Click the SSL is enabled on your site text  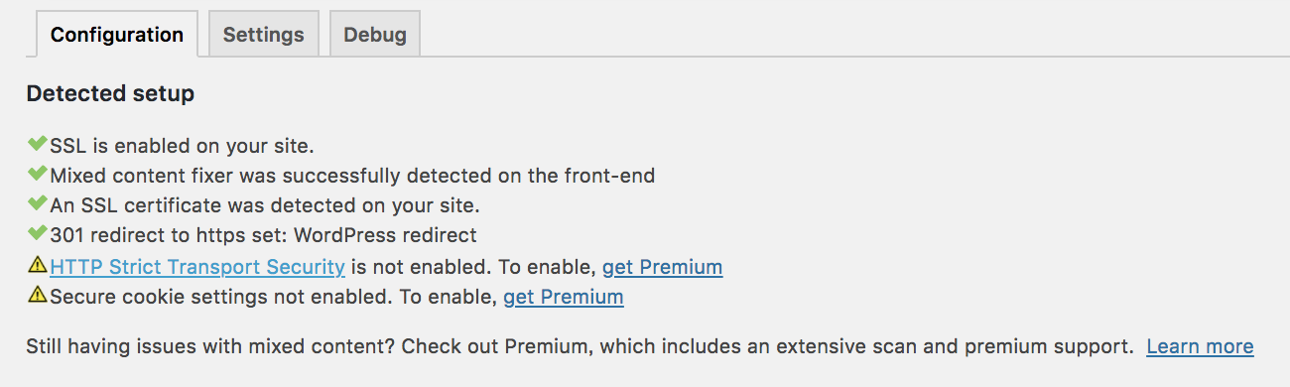[x=182, y=146]
